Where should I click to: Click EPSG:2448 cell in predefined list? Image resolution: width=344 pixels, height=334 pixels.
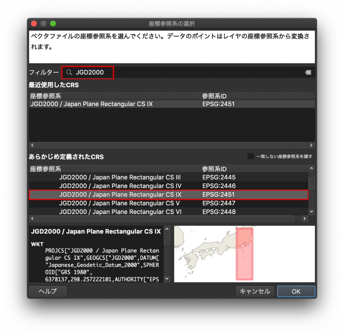pos(219,212)
